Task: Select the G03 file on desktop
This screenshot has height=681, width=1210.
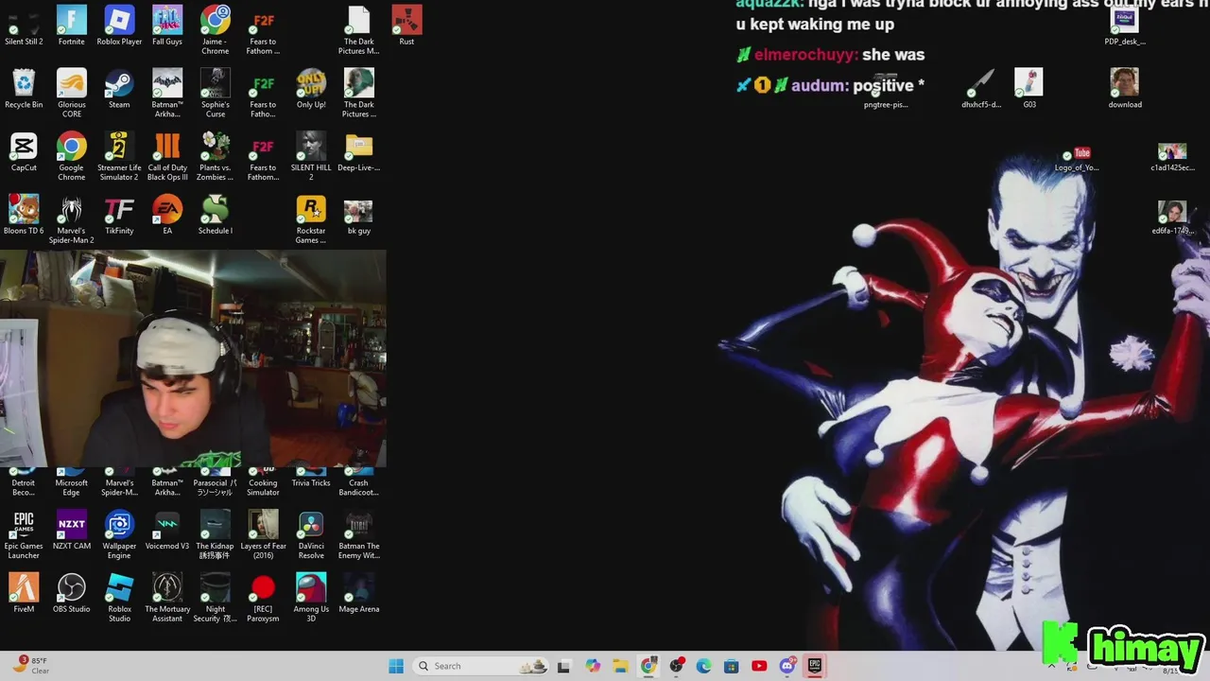Action: pos(1029,89)
